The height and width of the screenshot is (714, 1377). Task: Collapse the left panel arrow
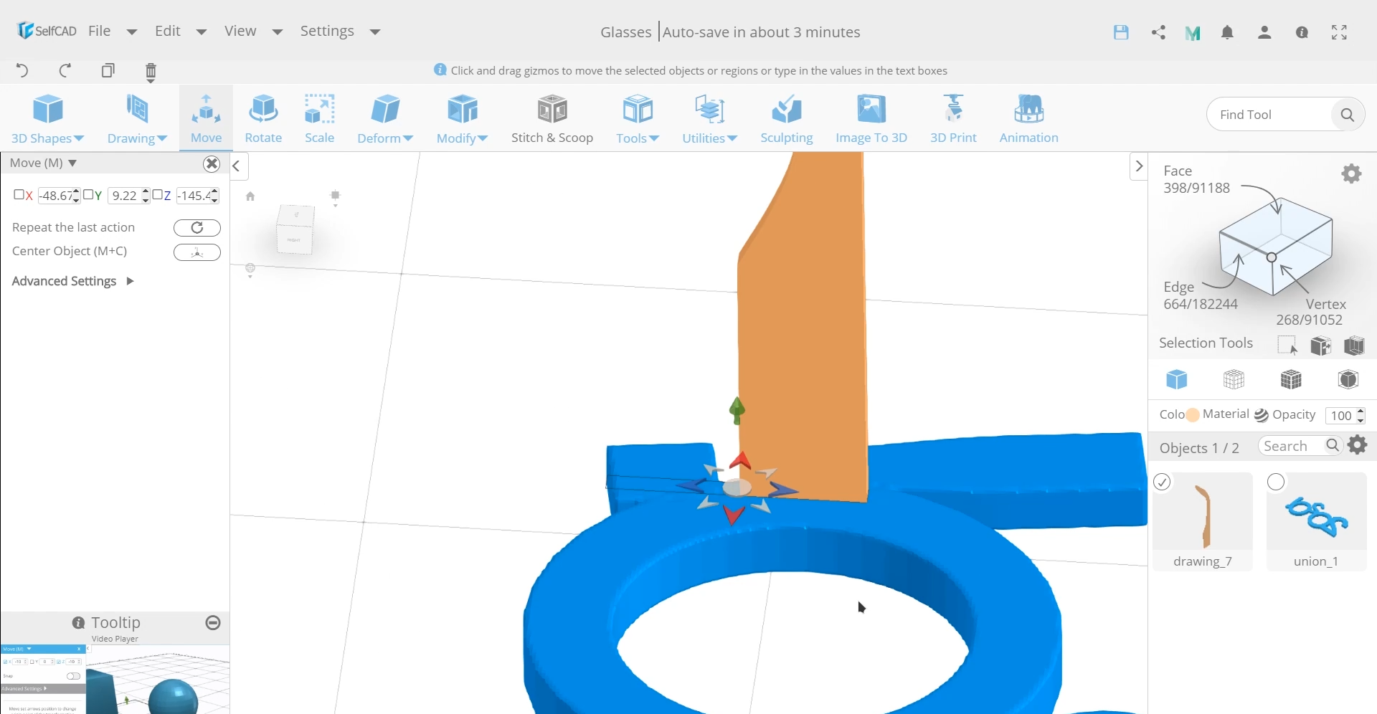pos(237,166)
